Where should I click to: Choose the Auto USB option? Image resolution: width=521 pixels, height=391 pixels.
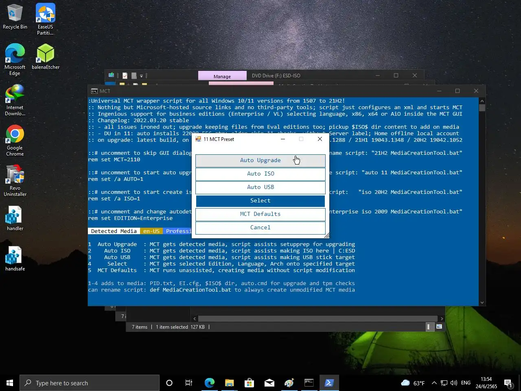click(260, 187)
